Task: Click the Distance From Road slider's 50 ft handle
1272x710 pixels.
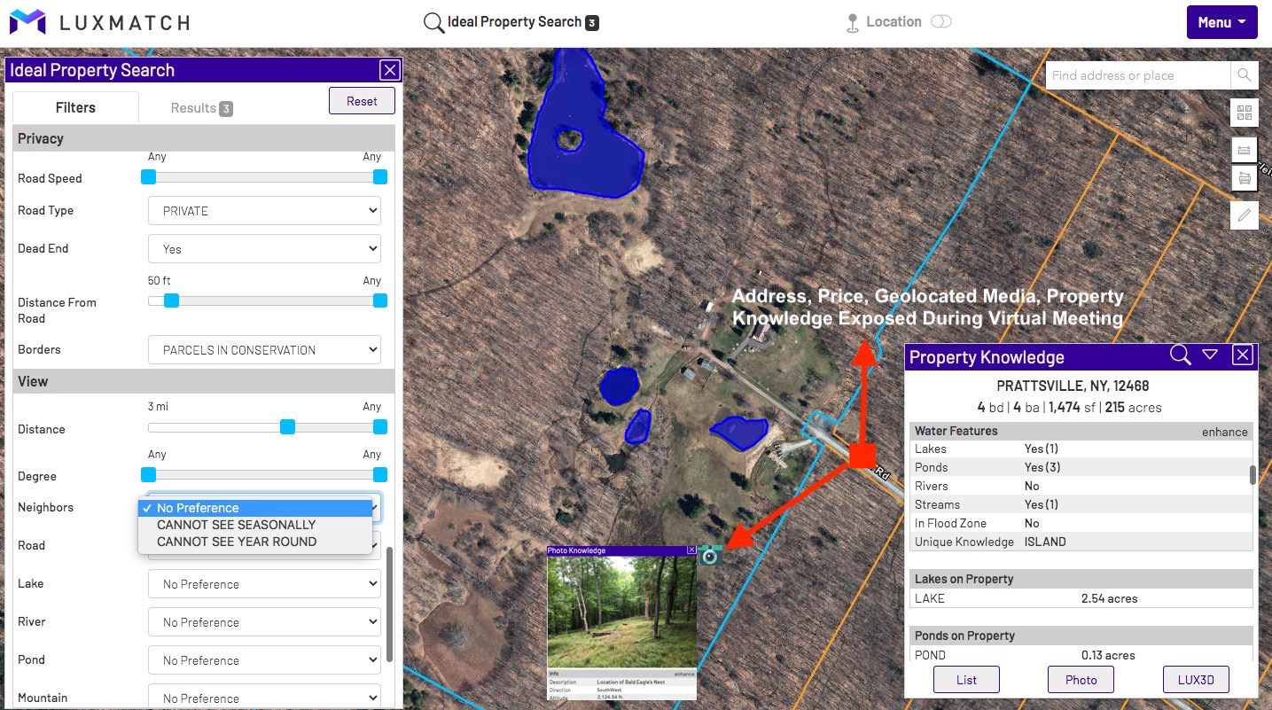Action: coord(171,301)
